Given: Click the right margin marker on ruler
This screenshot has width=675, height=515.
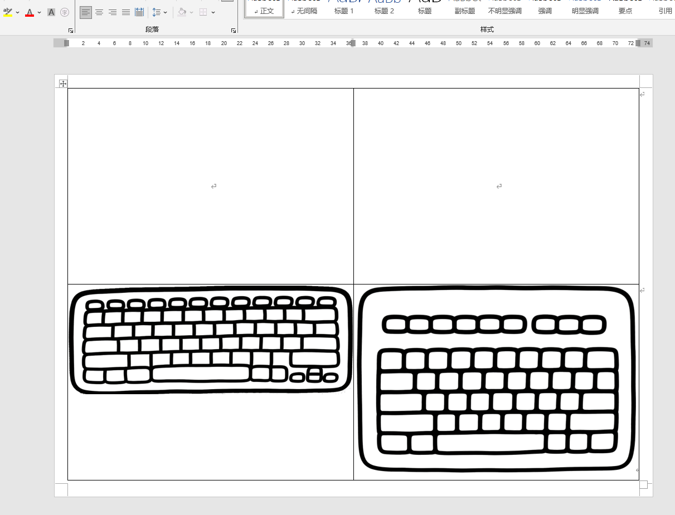Looking at the screenshot, I should (638, 43).
